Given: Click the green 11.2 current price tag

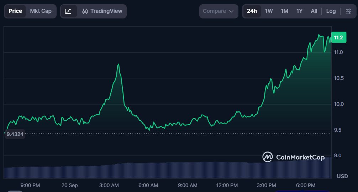Looking at the screenshot, I should [338, 38].
